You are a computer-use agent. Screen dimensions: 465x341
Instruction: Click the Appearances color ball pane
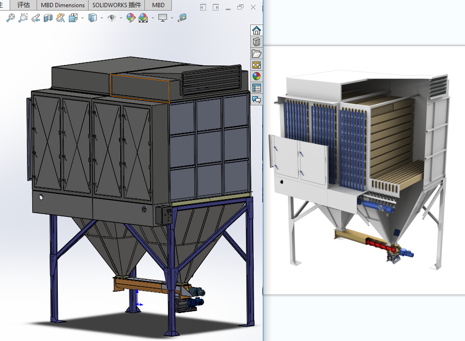[257, 76]
